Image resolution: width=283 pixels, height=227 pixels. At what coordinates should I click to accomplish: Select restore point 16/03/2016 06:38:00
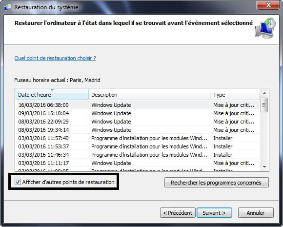(x=138, y=105)
